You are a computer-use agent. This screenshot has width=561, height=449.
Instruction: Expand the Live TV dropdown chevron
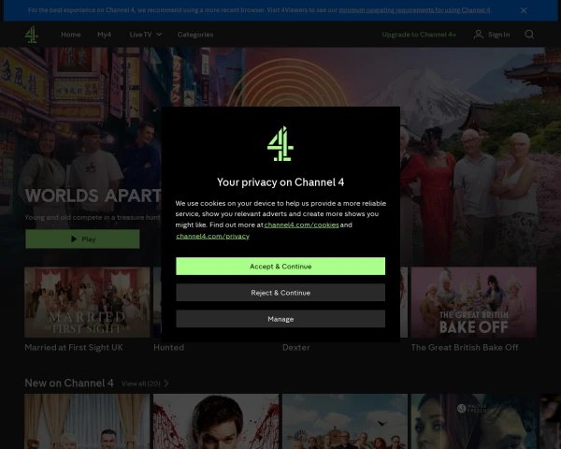click(159, 35)
